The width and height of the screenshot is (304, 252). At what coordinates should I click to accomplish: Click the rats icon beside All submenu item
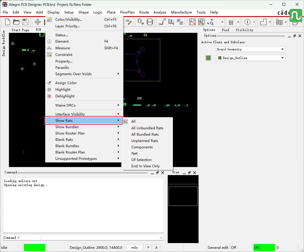[125, 122]
